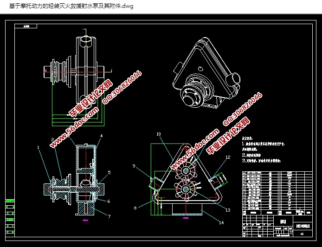Image resolution: width=322 pixels, height=247 pixels.
Task: Click part callout number 10
Action: (x=158, y=134)
